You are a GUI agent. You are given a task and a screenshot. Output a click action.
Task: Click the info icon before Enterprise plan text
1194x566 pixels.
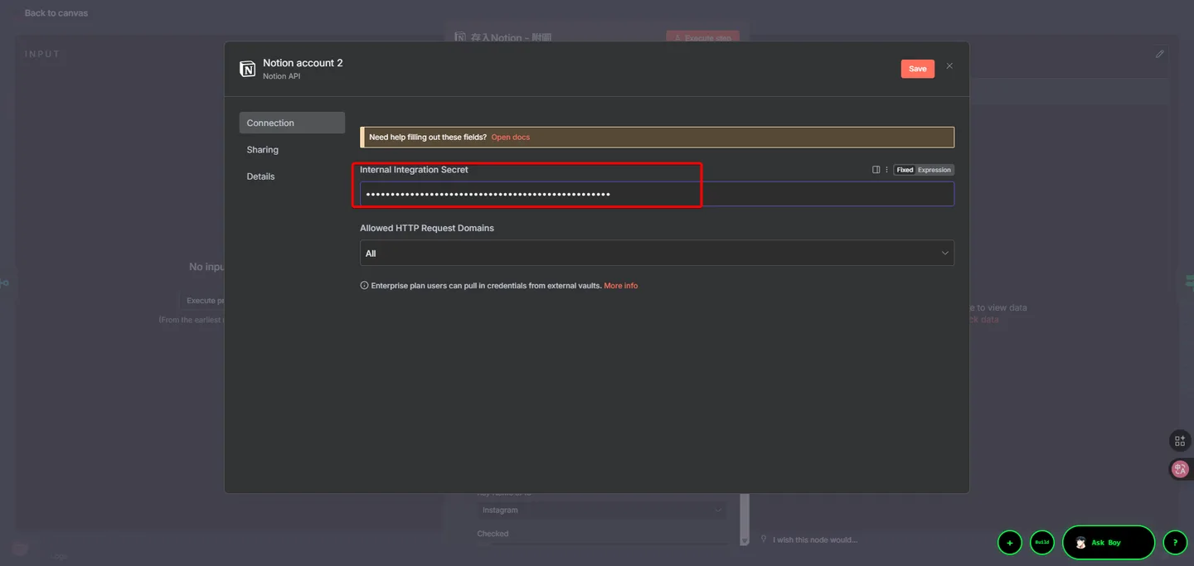pyautogui.click(x=364, y=286)
